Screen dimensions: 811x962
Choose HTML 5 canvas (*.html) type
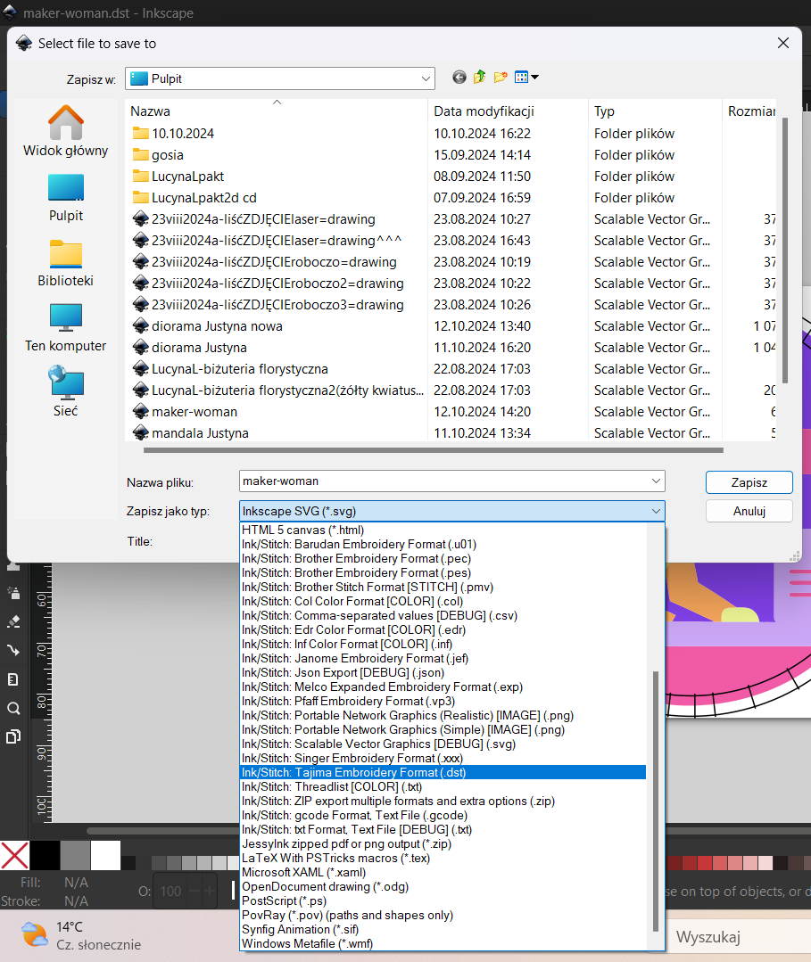[443, 530]
